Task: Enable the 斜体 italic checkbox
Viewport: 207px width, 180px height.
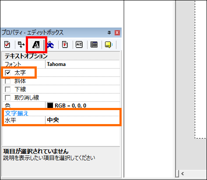Action: [x=8, y=81]
